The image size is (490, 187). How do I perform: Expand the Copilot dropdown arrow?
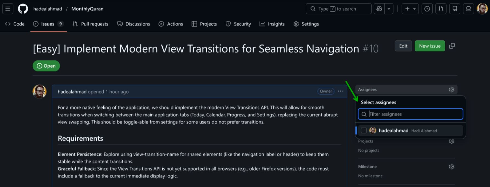389,9
